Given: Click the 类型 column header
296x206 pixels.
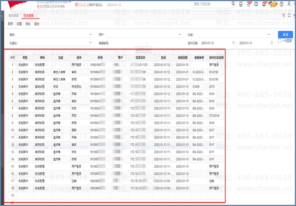Looking at the screenshot, I should click(25, 58).
